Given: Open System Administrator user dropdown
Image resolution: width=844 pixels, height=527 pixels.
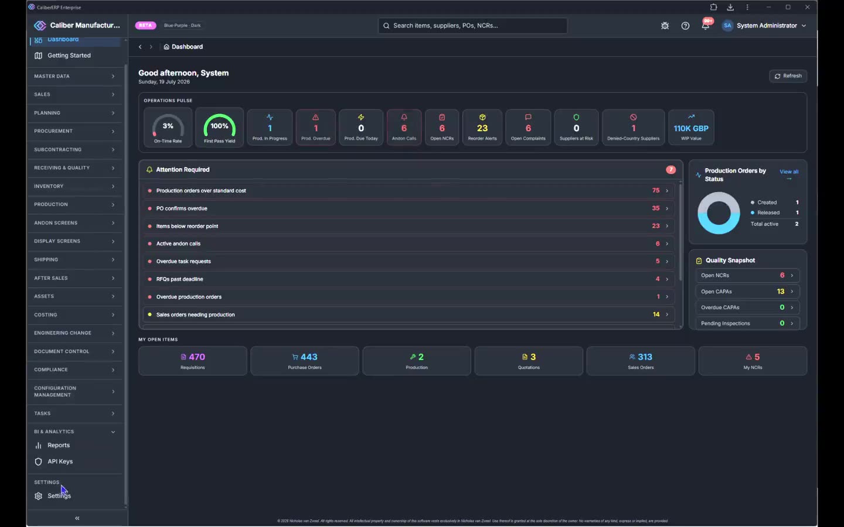Looking at the screenshot, I should coord(764,26).
